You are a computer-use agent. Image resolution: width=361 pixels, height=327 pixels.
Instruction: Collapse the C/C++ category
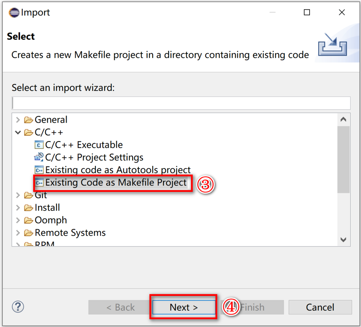(x=18, y=132)
